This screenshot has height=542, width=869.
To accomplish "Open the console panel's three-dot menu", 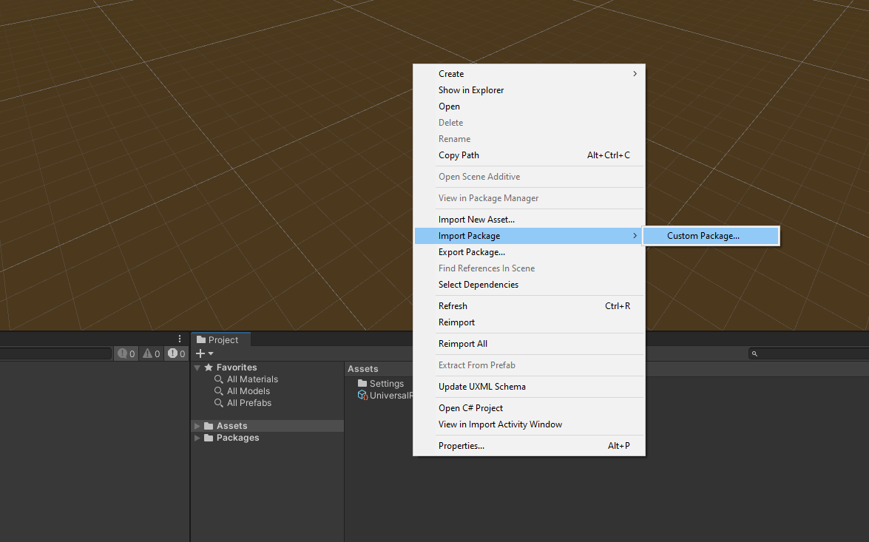I will tap(180, 339).
